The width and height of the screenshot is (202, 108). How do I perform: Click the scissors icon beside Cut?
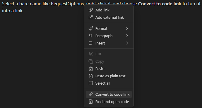pyautogui.click(x=91, y=54)
